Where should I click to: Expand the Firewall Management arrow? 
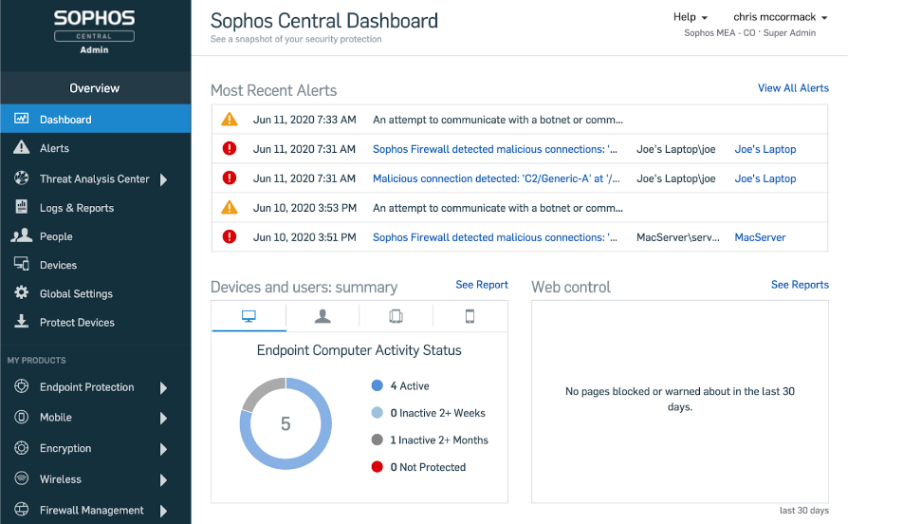[163, 511]
